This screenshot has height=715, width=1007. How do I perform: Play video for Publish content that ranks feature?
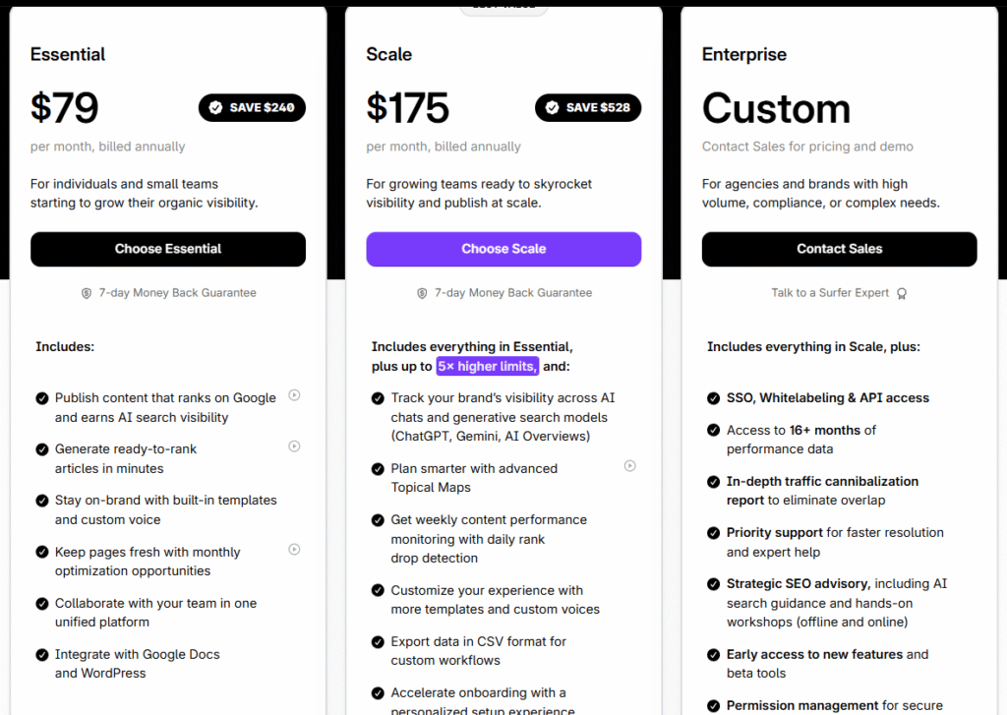pos(294,395)
